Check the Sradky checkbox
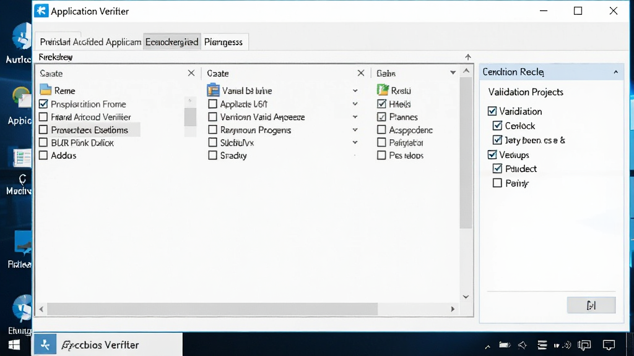634x356 pixels. point(213,155)
